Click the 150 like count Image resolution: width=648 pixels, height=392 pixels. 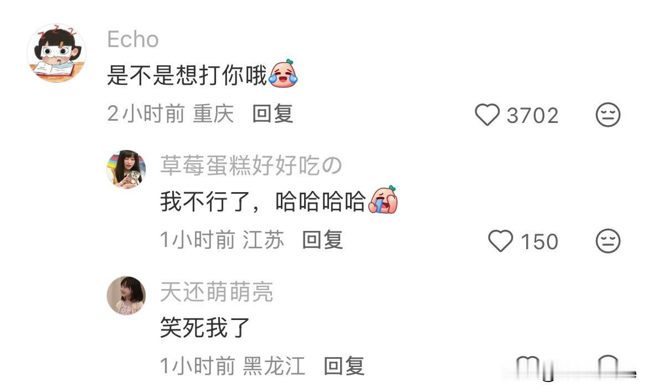coord(540,241)
